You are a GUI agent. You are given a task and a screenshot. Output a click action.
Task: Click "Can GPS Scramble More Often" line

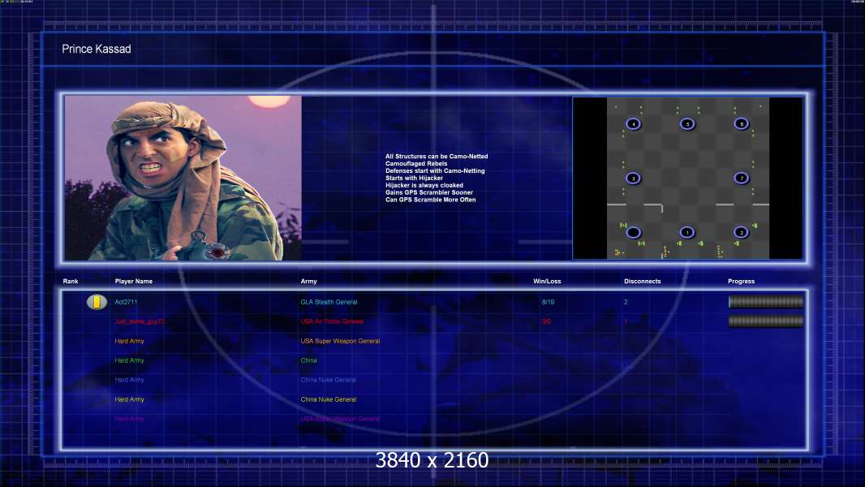[x=430, y=200]
